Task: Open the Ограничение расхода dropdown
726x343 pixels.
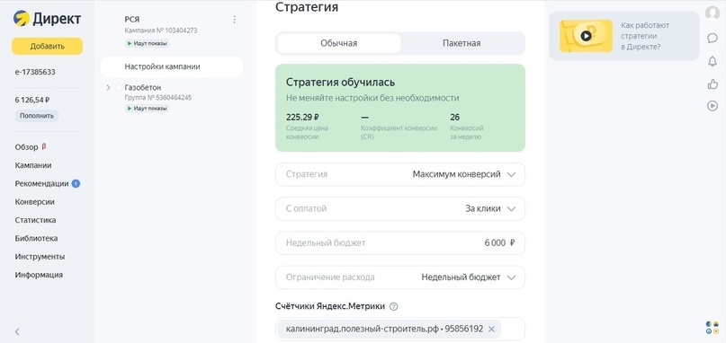Action: click(x=400, y=277)
